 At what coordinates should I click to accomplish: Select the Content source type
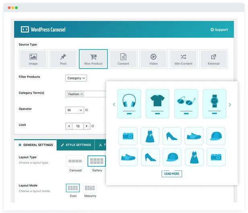click(123, 59)
